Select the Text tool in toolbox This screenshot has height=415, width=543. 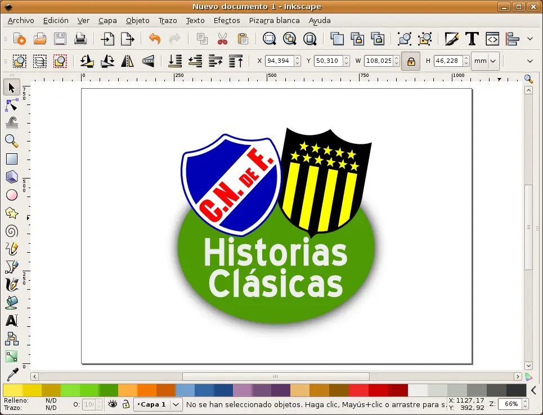[12, 321]
